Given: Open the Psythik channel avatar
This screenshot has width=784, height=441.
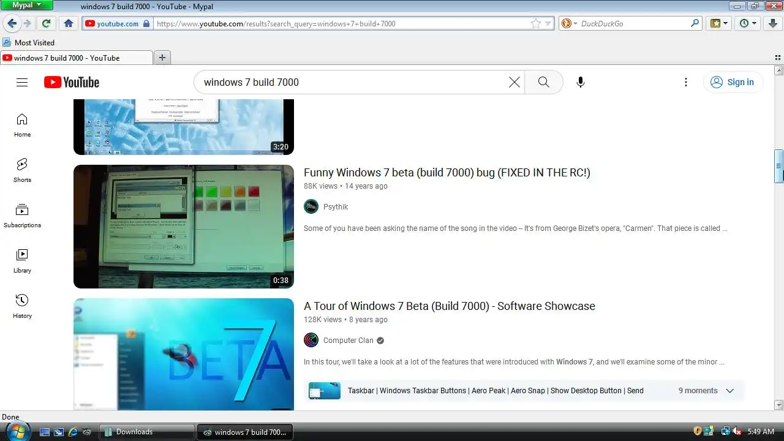Looking at the screenshot, I should [x=311, y=206].
